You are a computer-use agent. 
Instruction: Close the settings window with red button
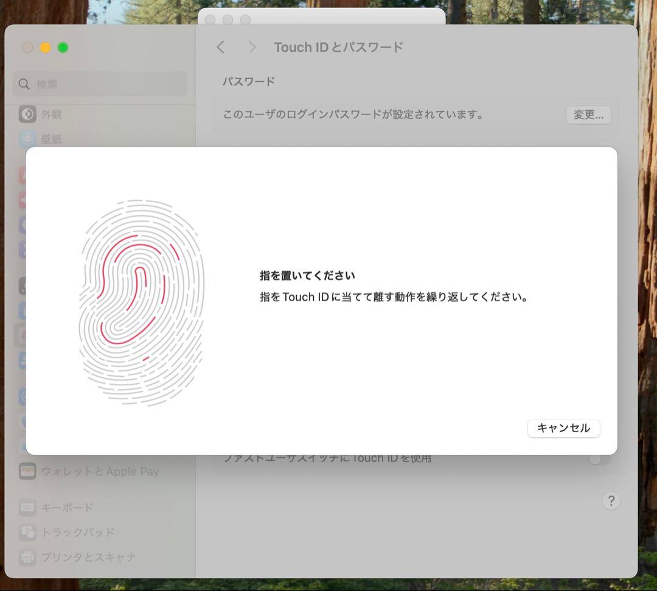tap(27, 47)
